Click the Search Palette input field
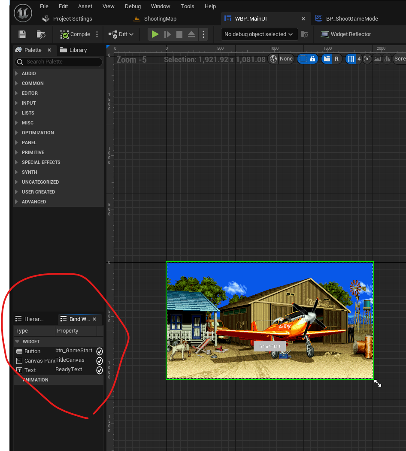Image resolution: width=406 pixels, height=451 pixels. point(59,62)
